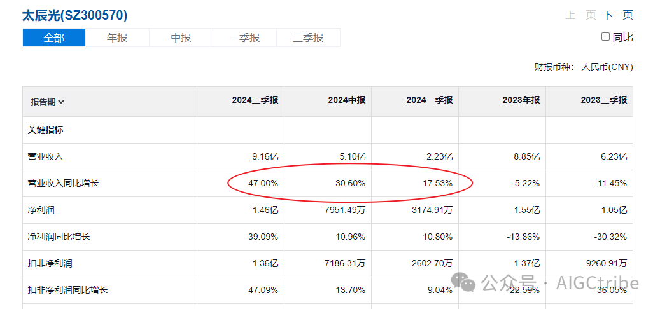Select the 扣非净利润 row label
Screen dimensions: 660x309
pos(50,264)
